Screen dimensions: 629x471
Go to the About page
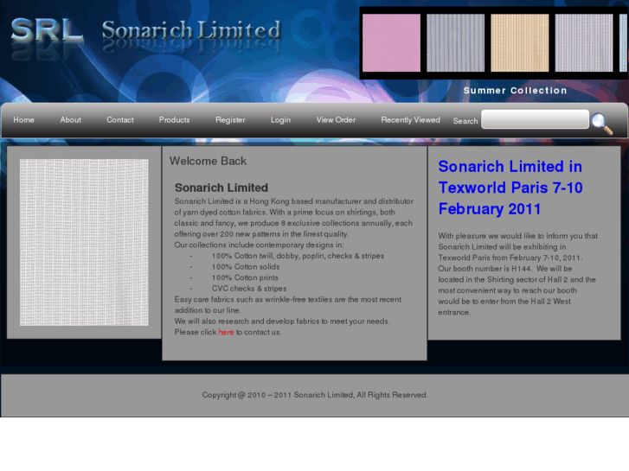tap(71, 120)
